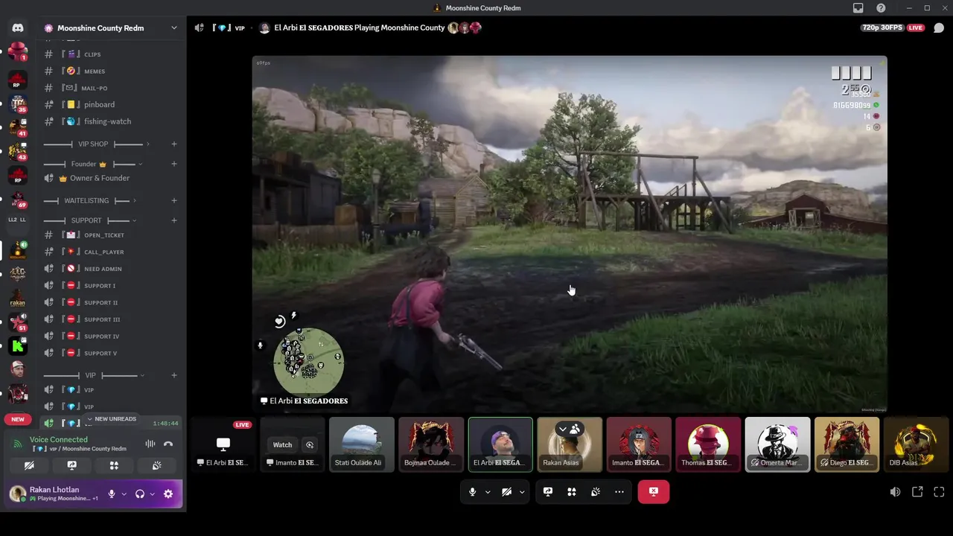Open Rakan Lhotlan user profile avatar
This screenshot has height=536, width=953.
tap(18, 494)
